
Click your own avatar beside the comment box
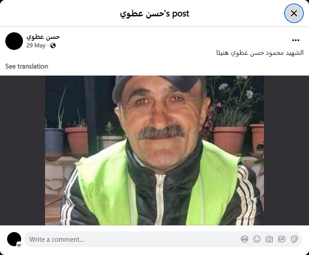[x=14, y=239]
